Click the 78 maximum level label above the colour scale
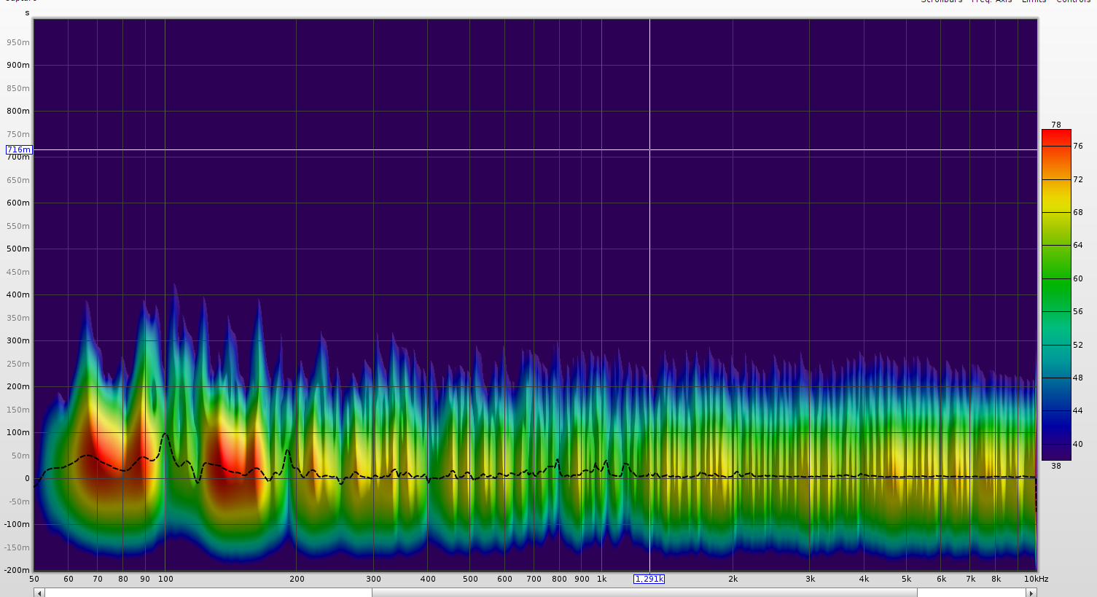The image size is (1097, 597). click(x=1056, y=125)
